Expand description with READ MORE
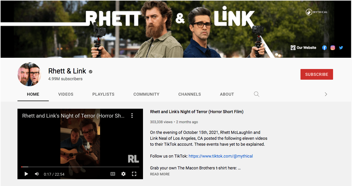 [x=160, y=174]
